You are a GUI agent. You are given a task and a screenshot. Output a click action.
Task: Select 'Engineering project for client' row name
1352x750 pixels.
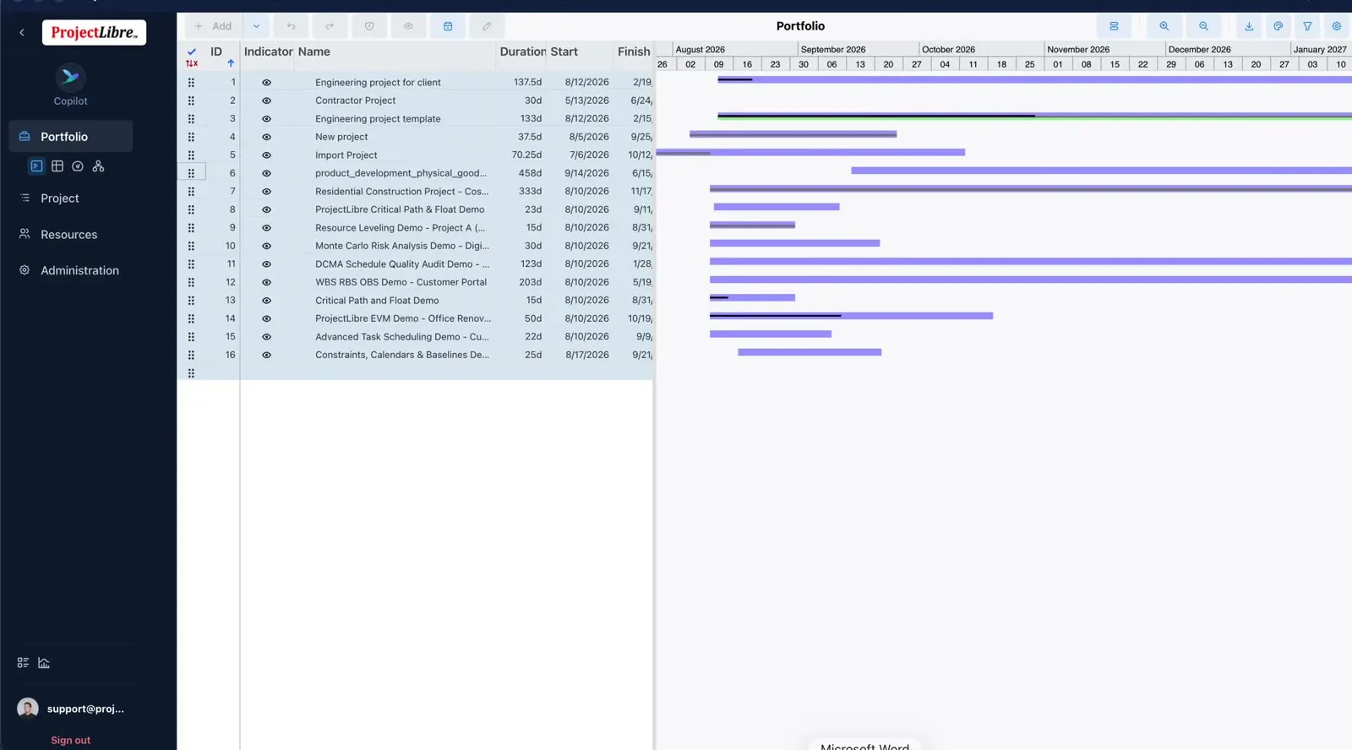378,83
